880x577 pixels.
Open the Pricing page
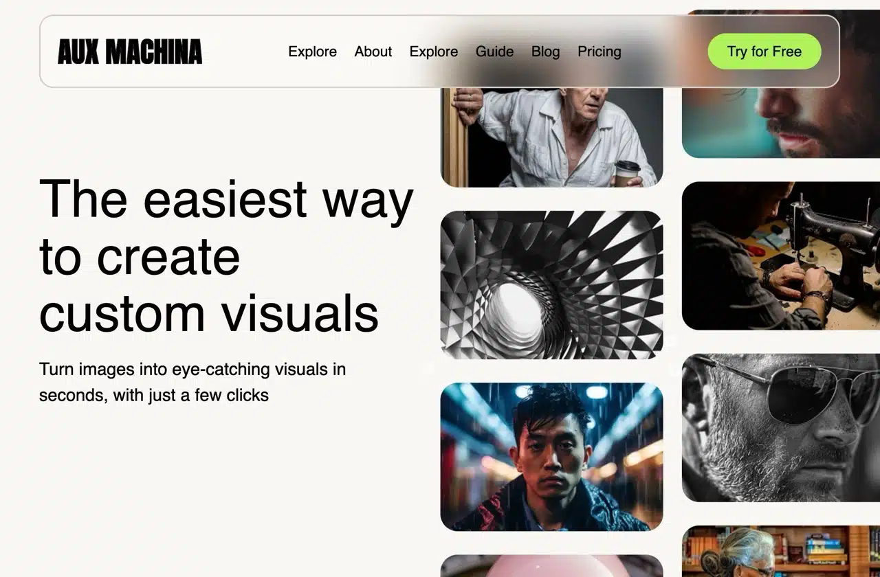coord(599,52)
